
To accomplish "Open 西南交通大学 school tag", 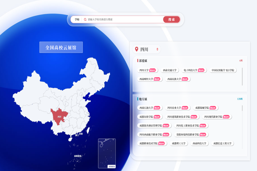I will click(x=170, y=70).
